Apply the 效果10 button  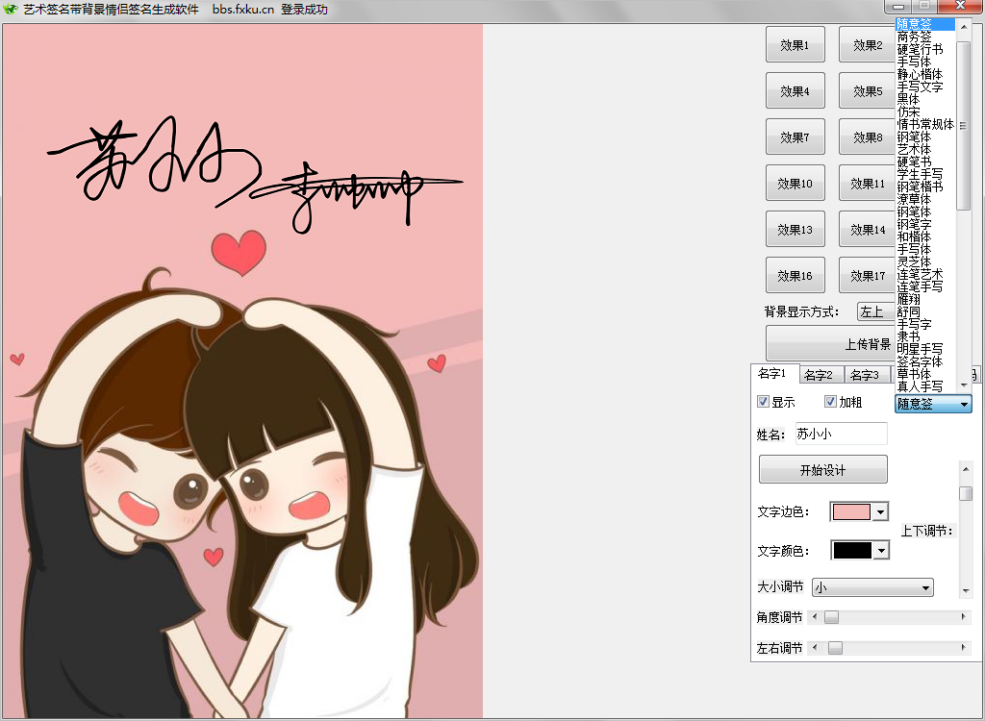[796, 184]
